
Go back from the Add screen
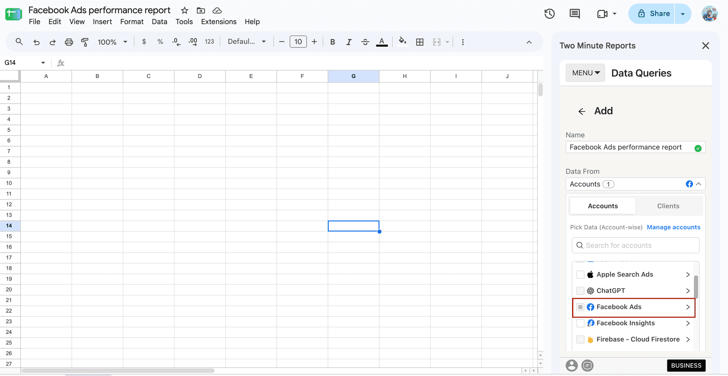(x=582, y=111)
